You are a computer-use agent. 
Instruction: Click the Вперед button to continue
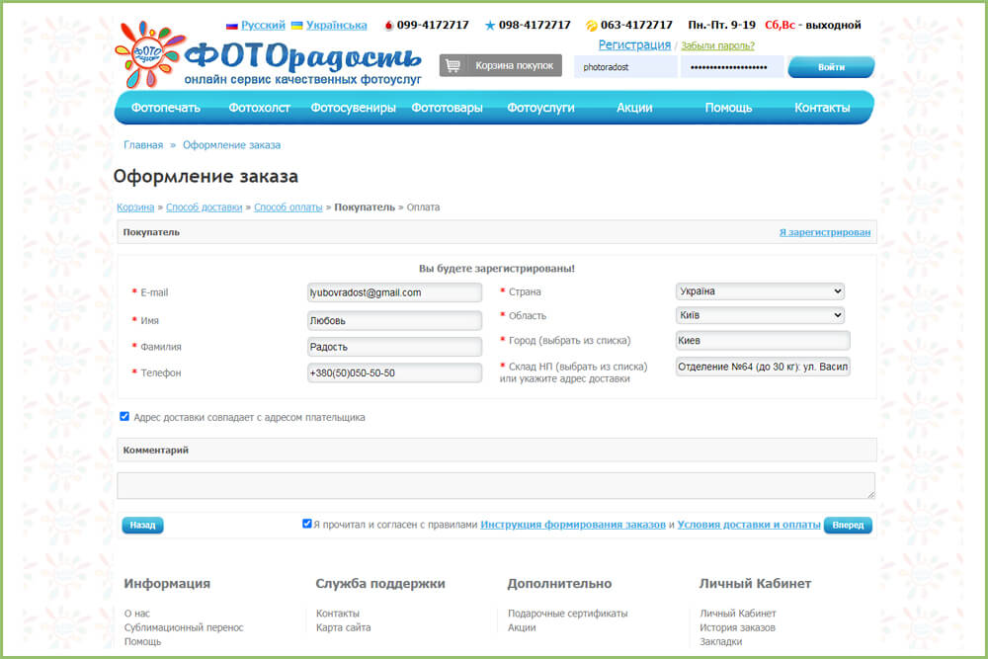click(848, 525)
